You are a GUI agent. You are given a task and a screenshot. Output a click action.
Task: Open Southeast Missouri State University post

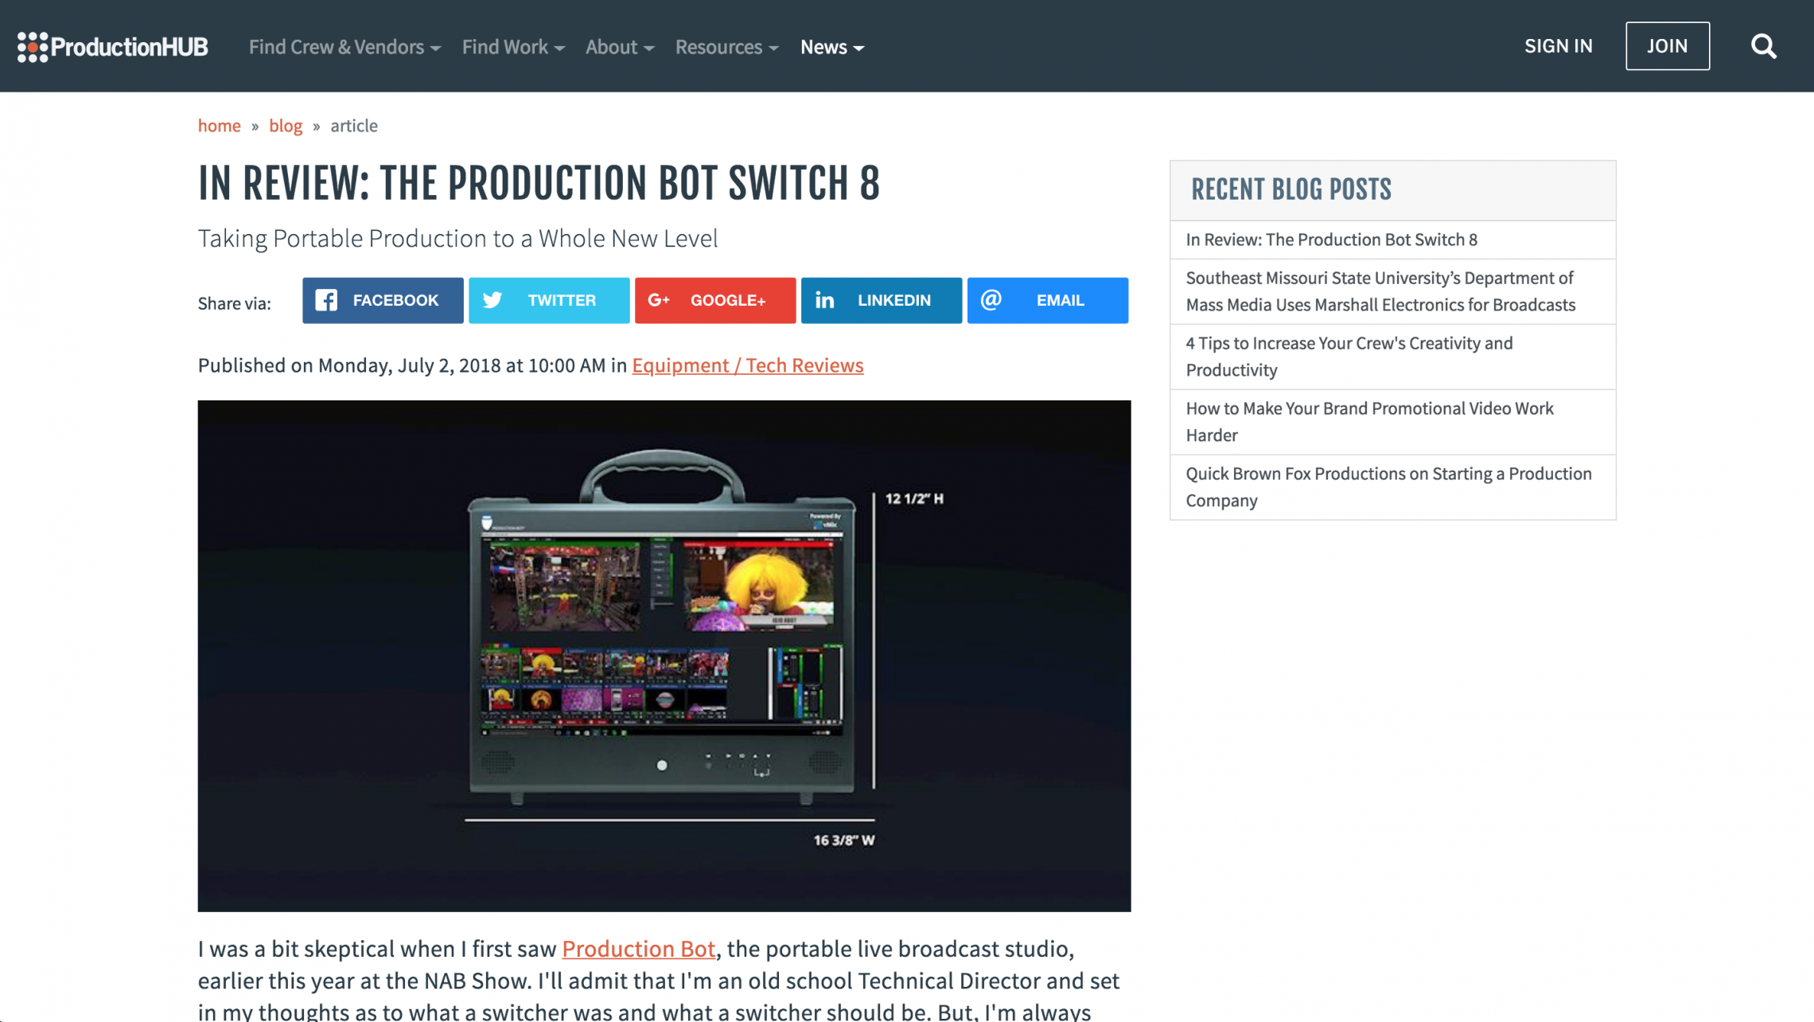point(1392,291)
